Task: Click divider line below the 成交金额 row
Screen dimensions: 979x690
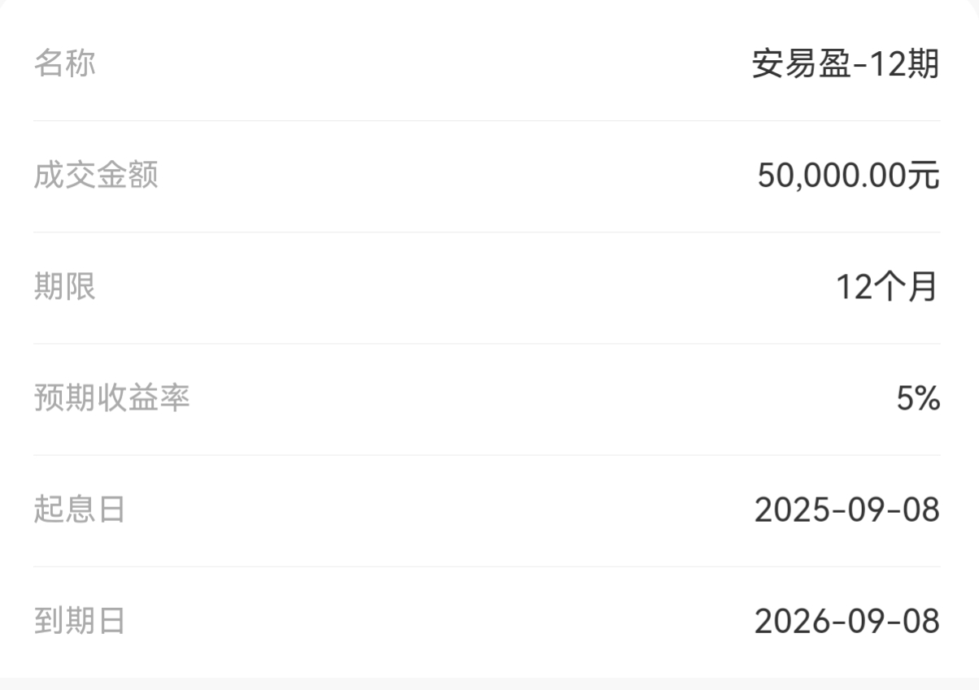Action: [x=487, y=232]
